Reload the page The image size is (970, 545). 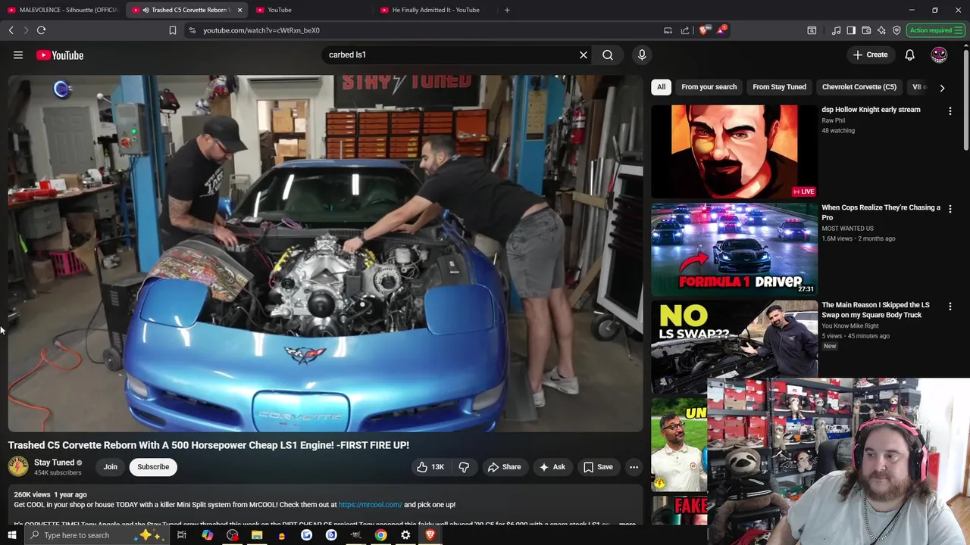click(x=41, y=30)
